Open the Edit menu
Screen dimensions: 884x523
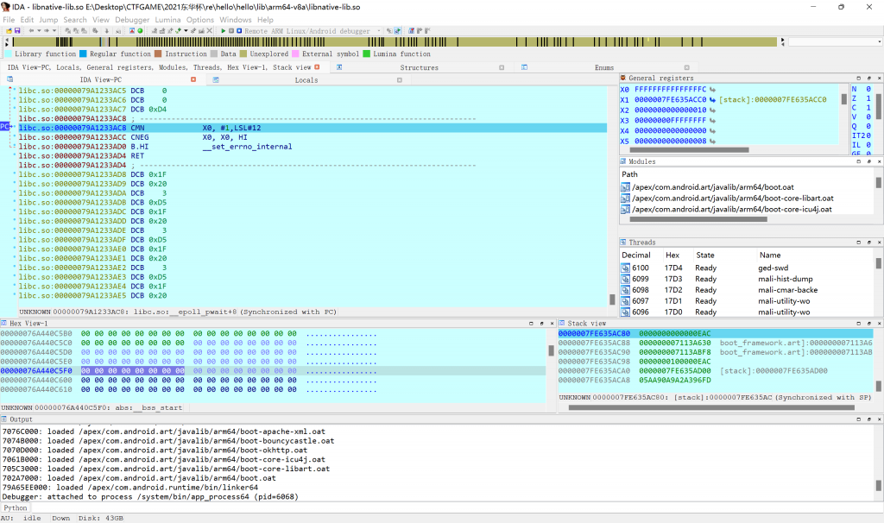point(27,20)
